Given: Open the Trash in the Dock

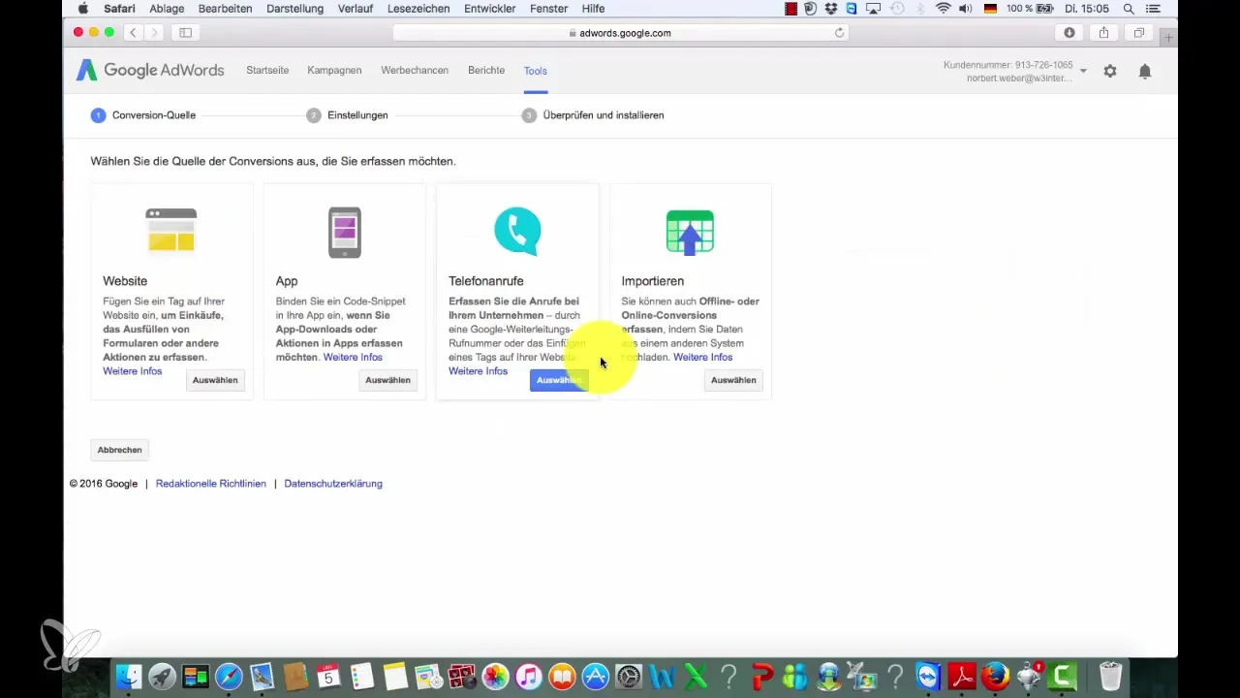Looking at the screenshot, I should coord(1110,677).
